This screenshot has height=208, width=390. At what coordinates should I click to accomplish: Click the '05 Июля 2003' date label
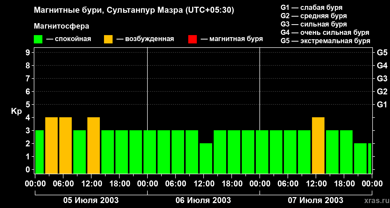91,200
